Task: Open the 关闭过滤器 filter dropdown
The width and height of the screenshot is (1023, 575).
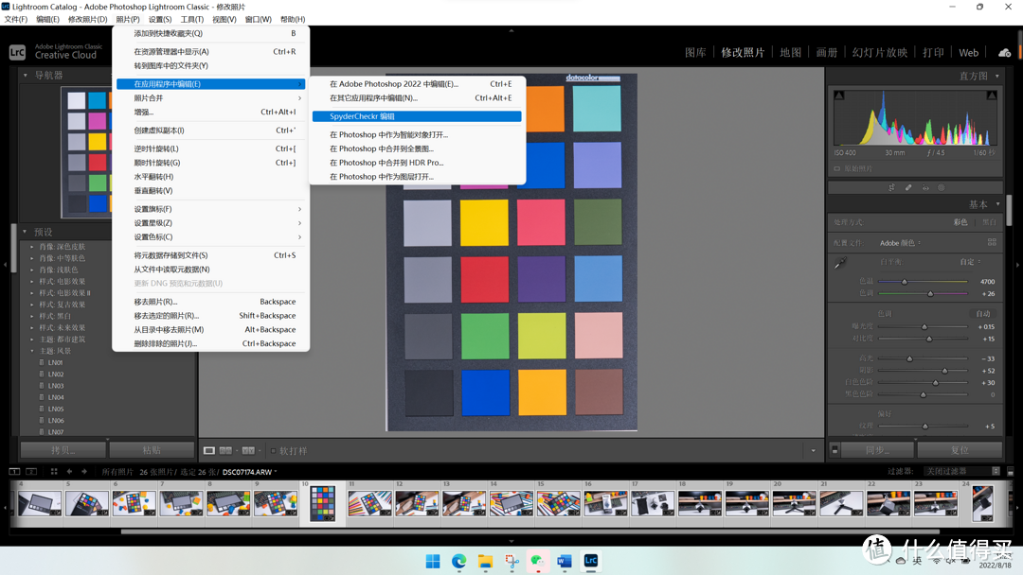Action: click(x=962, y=471)
